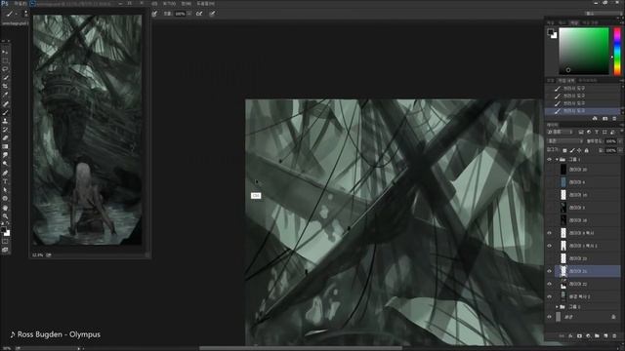This screenshot has height=351, width=625.
Task: Hide the layer directly above the collapsed group
Action: click(x=549, y=296)
